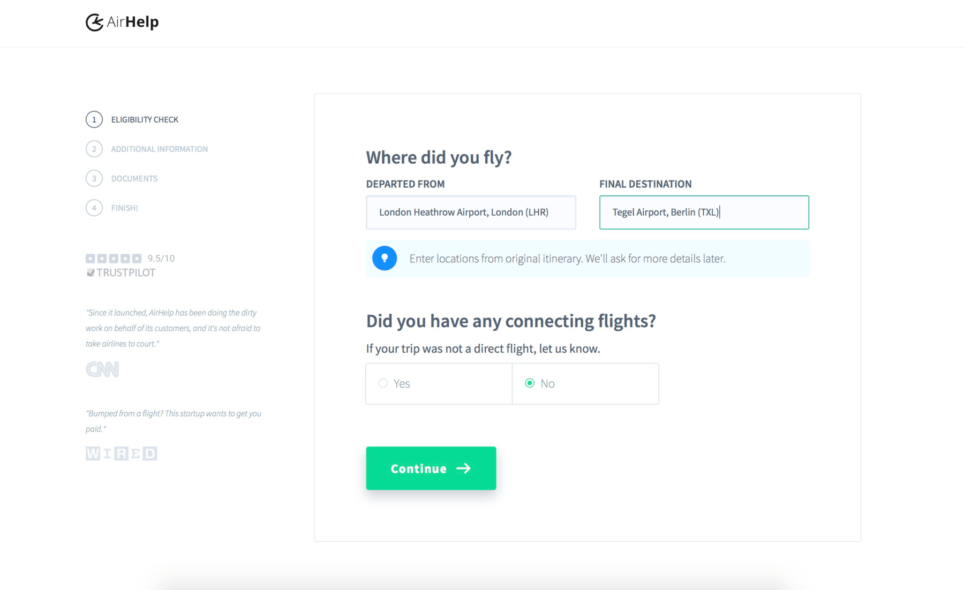Click the lightbulb tip icon
This screenshot has height=590, width=964.
(385, 258)
